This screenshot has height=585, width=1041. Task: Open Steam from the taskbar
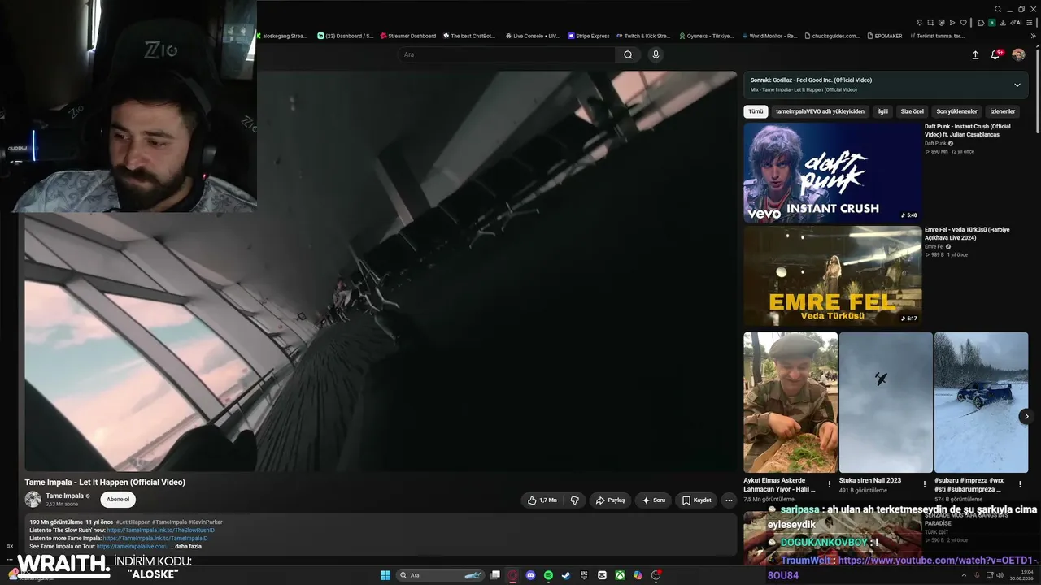point(566,575)
